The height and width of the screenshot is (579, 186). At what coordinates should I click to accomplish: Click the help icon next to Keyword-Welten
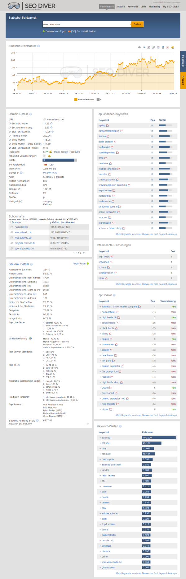click(120, 426)
